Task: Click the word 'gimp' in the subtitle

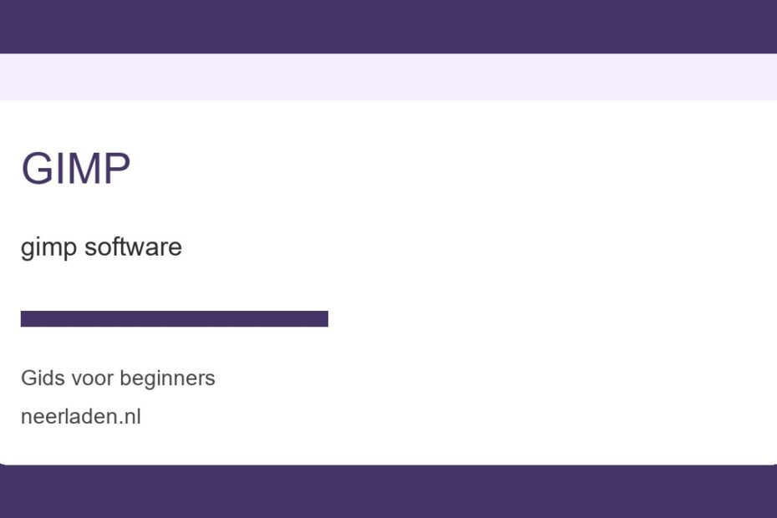Action: pos(48,249)
